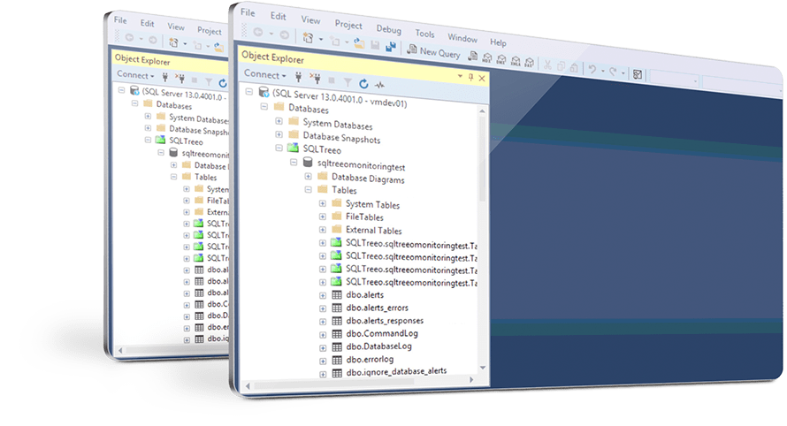787x426 pixels.
Task: Click the MDX query icon in the front toolbar
Action: point(487,58)
